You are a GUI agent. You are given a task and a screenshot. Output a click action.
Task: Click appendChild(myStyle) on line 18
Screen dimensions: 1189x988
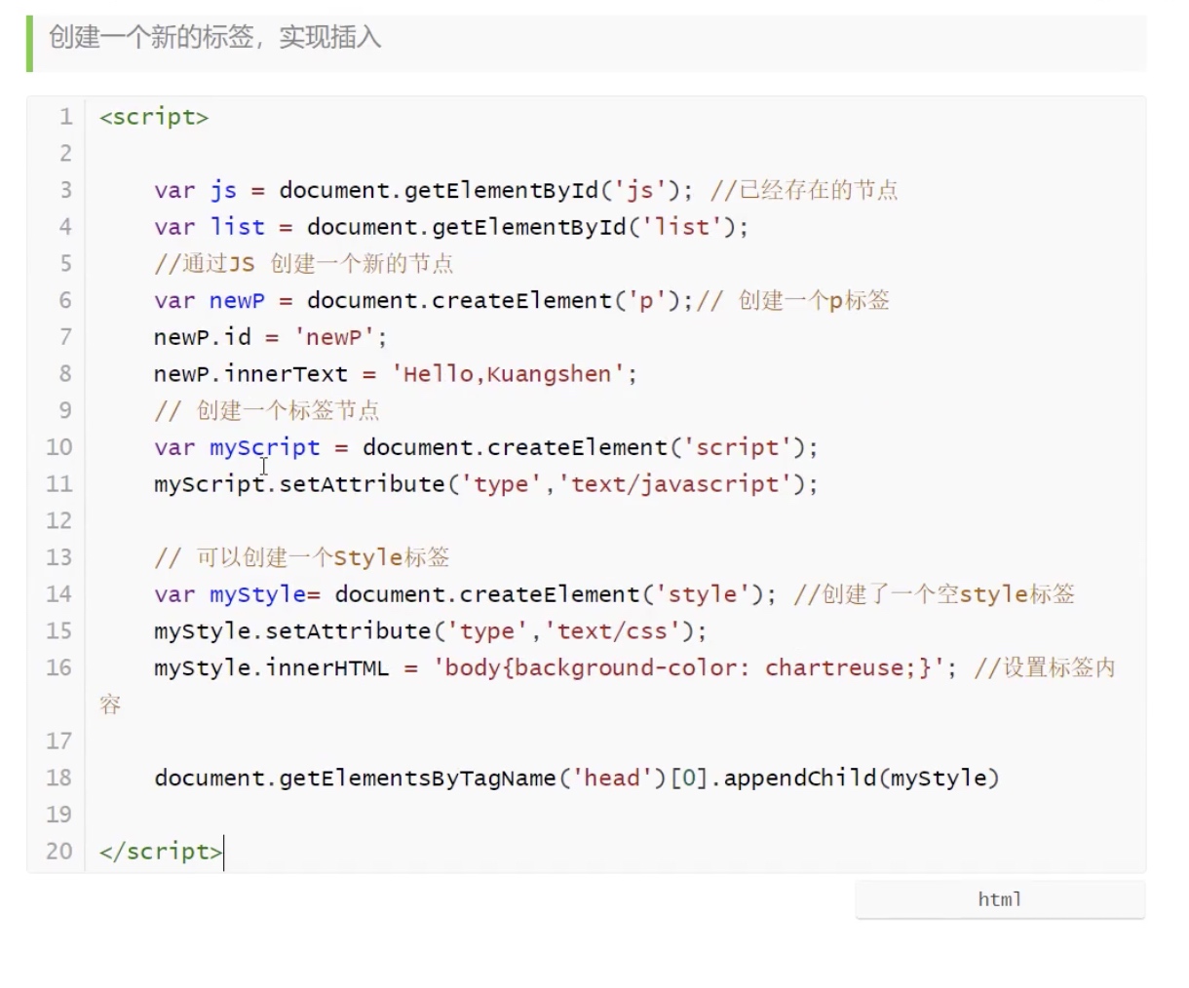[862, 778]
